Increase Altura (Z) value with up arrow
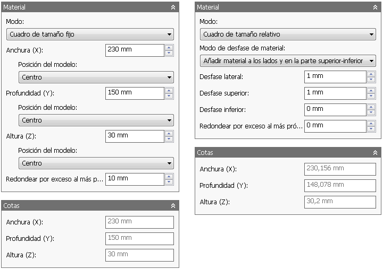The height and width of the screenshot is (269, 383). click(169, 134)
